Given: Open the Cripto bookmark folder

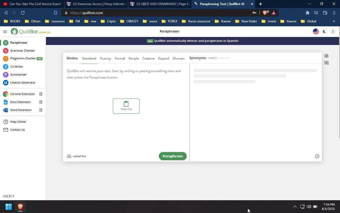Looking at the screenshot, I should [x=108, y=21].
